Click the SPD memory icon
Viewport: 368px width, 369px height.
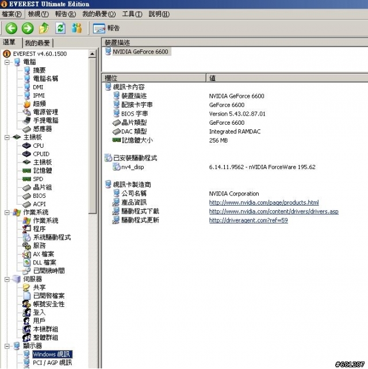[26, 179]
